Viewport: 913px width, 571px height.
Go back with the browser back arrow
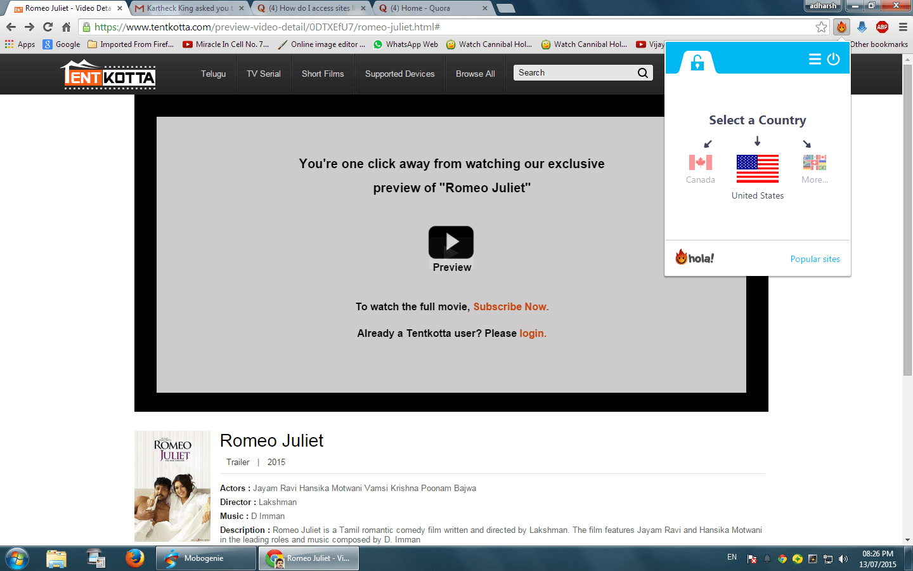(11, 27)
